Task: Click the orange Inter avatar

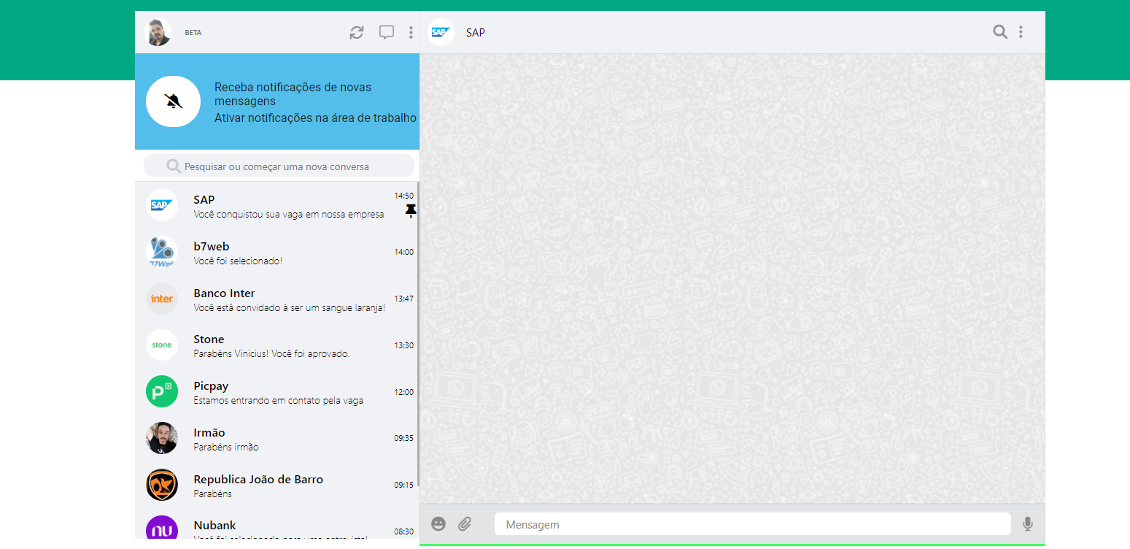Action: (162, 299)
